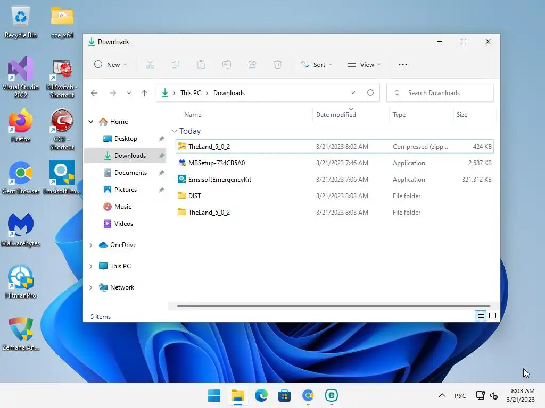The height and width of the screenshot is (408, 545).
Task: Open the Recycle Bin desktop icon
Action: (21, 22)
